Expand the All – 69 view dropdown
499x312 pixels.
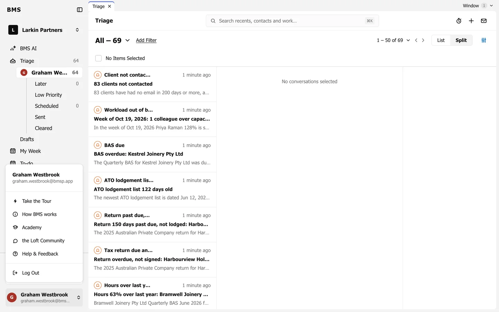coord(113,41)
